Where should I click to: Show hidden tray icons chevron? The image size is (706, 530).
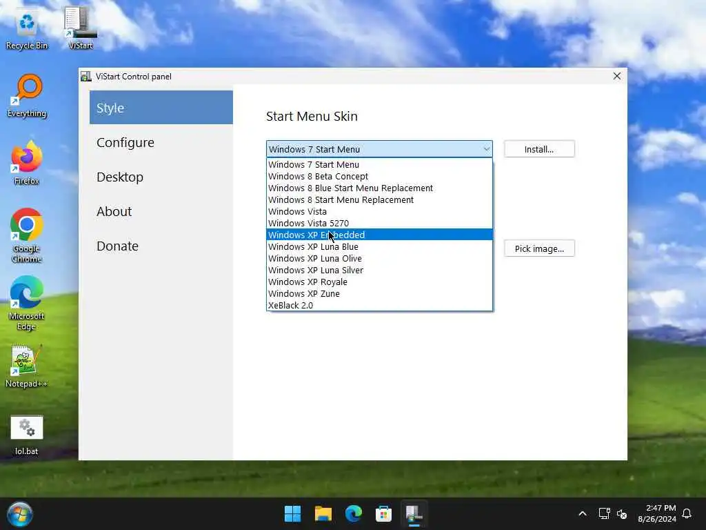point(582,513)
